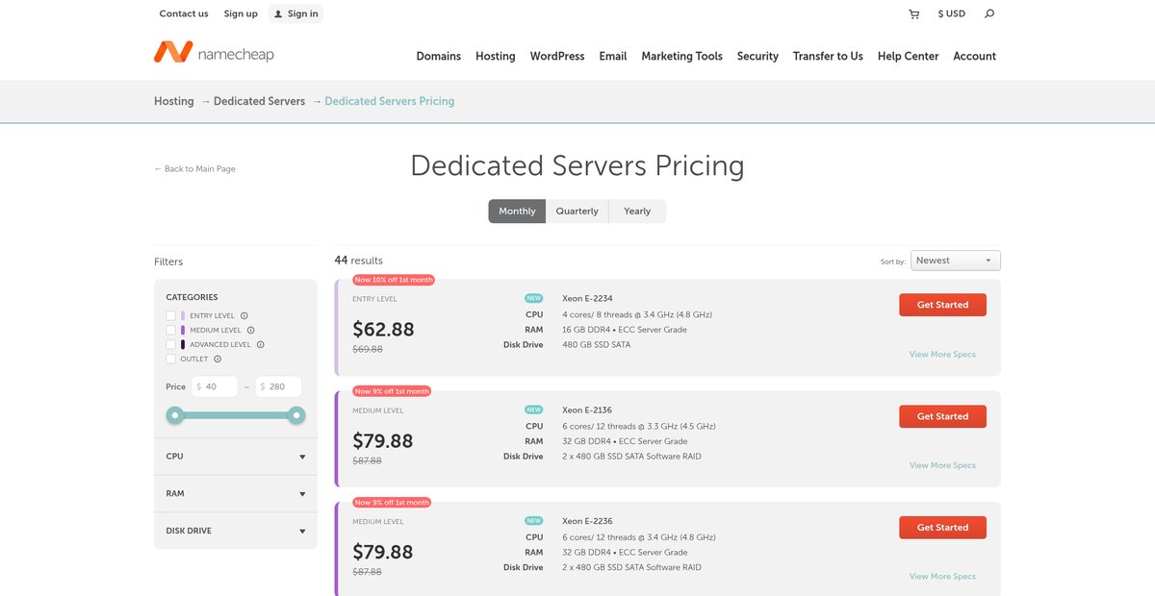Open Transfer to Us menu
Viewport: 1155px width, 596px height.
pos(828,56)
